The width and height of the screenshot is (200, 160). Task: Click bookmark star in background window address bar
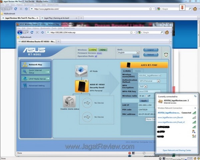coord(151,9)
